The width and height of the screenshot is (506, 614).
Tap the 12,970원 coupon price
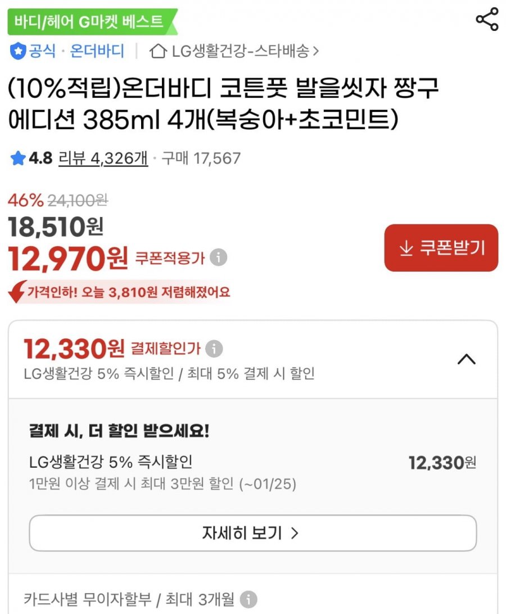(68, 258)
